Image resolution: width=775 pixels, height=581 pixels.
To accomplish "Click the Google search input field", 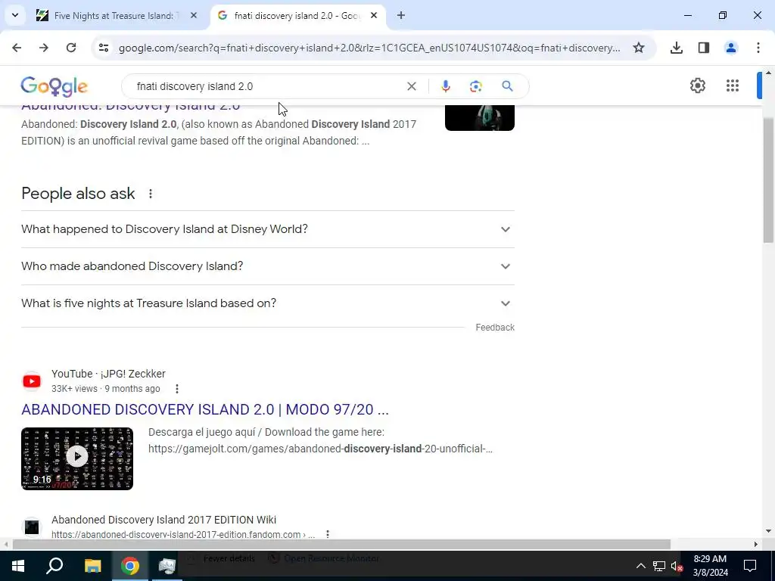I will tap(267, 86).
